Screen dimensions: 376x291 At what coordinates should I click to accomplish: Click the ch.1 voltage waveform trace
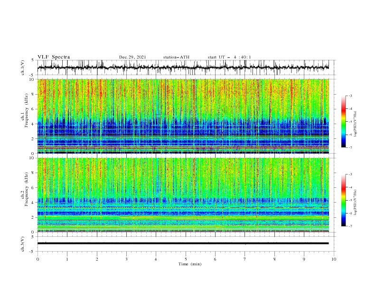click(183, 68)
